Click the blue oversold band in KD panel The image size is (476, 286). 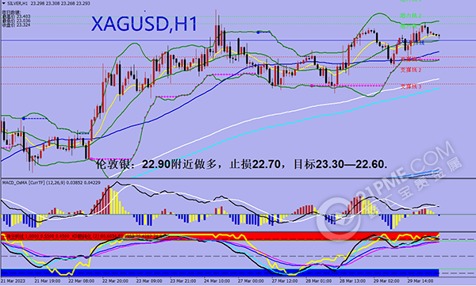[x=220, y=273]
